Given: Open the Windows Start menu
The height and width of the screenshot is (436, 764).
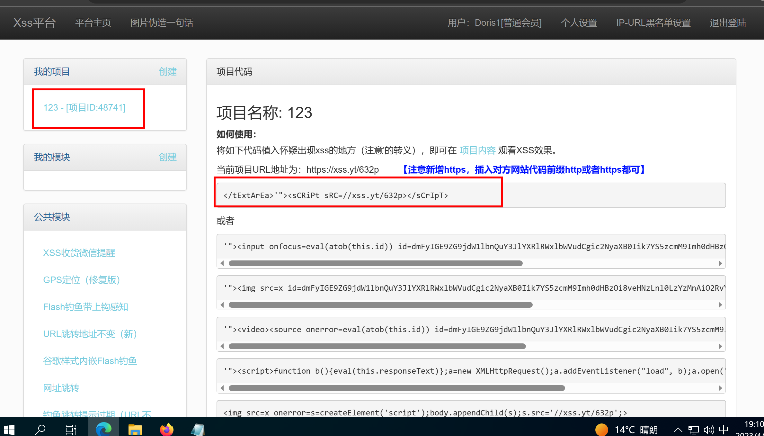Looking at the screenshot, I should tap(9, 429).
